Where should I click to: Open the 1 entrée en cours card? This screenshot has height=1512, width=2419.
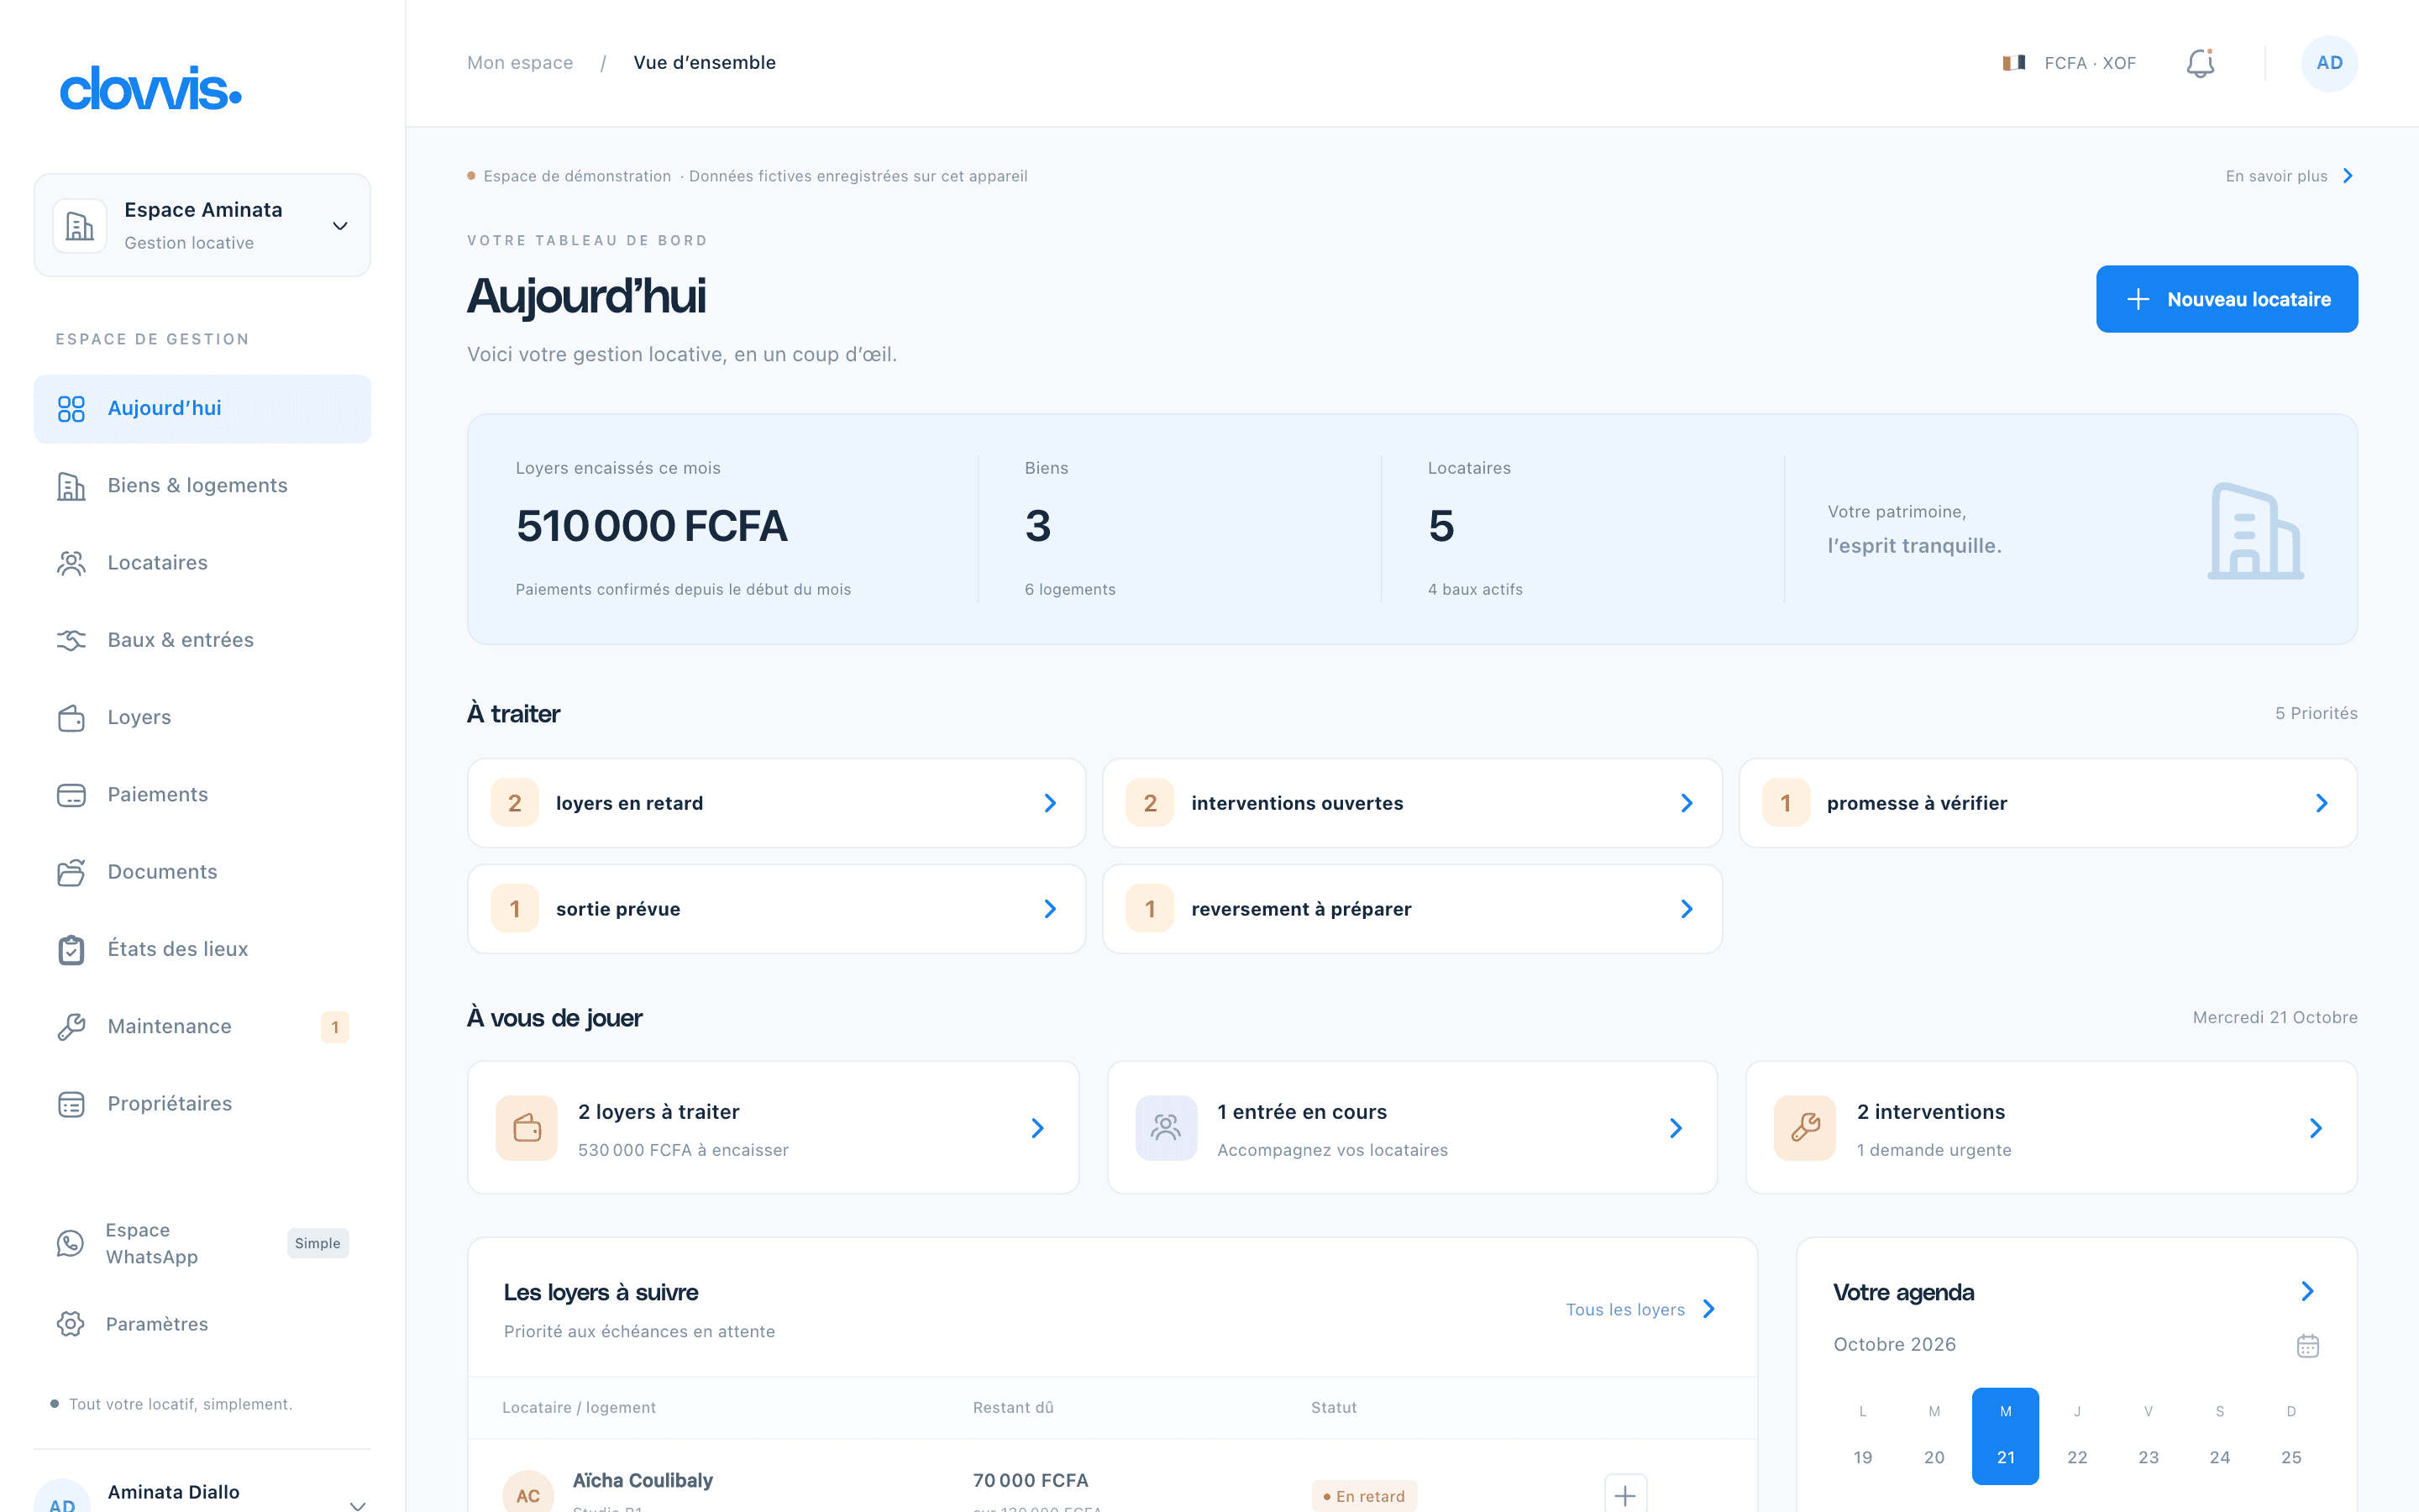(x=1411, y=1128)
